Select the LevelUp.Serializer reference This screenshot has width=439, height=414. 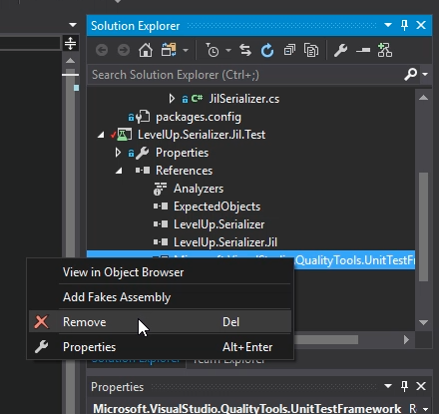219,224
